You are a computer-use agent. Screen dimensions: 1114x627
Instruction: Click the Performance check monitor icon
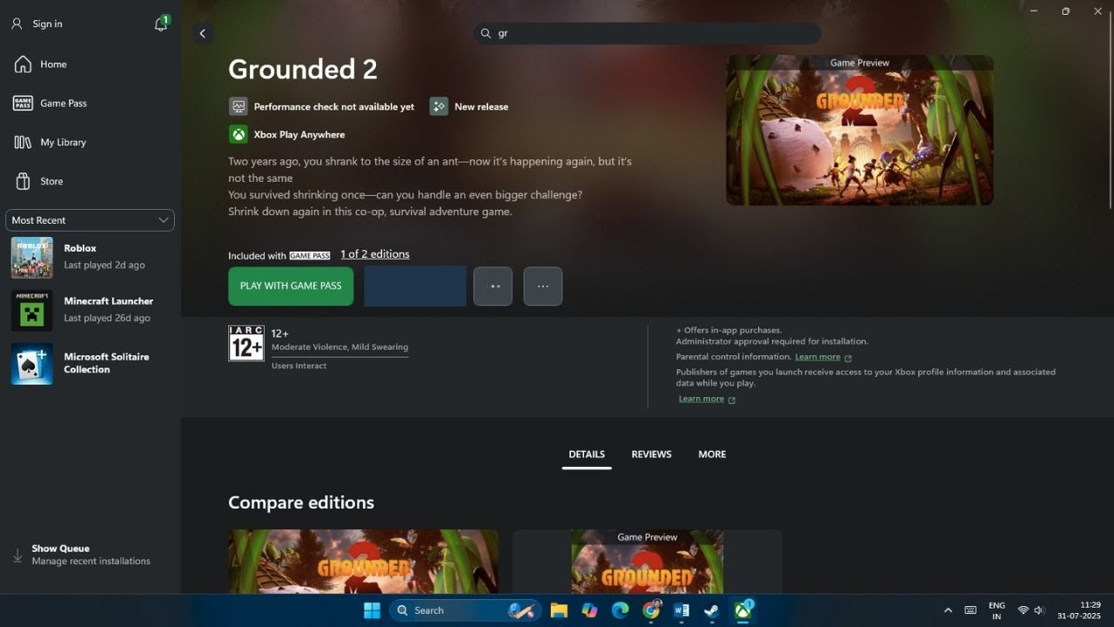[x=238, y=106]
